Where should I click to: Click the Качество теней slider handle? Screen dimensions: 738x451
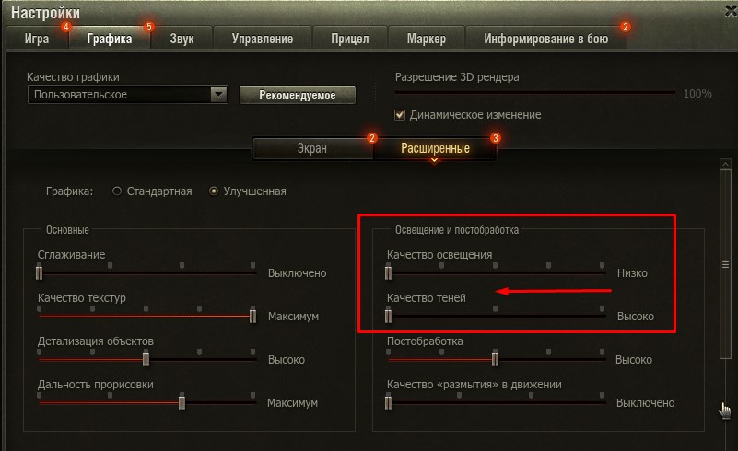[x=388, y=316]
